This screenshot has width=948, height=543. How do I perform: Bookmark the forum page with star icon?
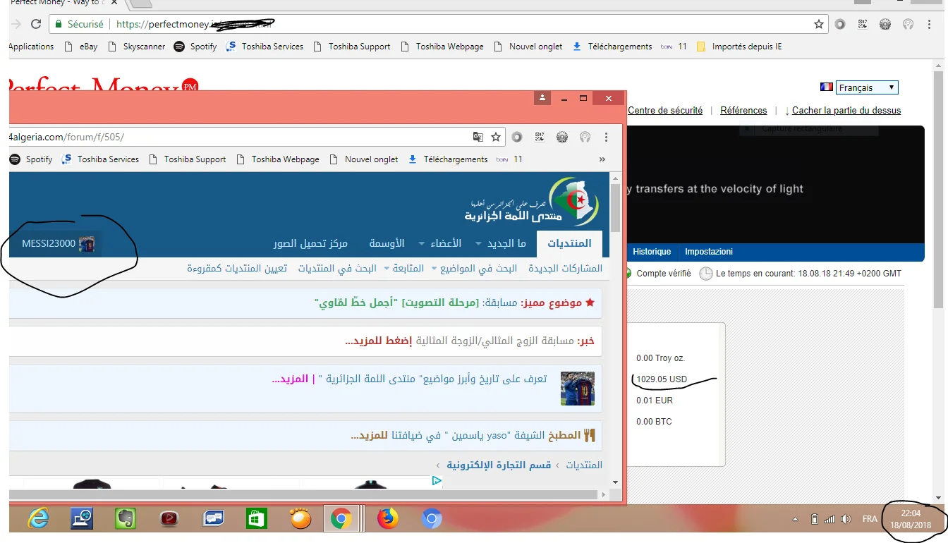pyautogui.click(x=496, y=137)
